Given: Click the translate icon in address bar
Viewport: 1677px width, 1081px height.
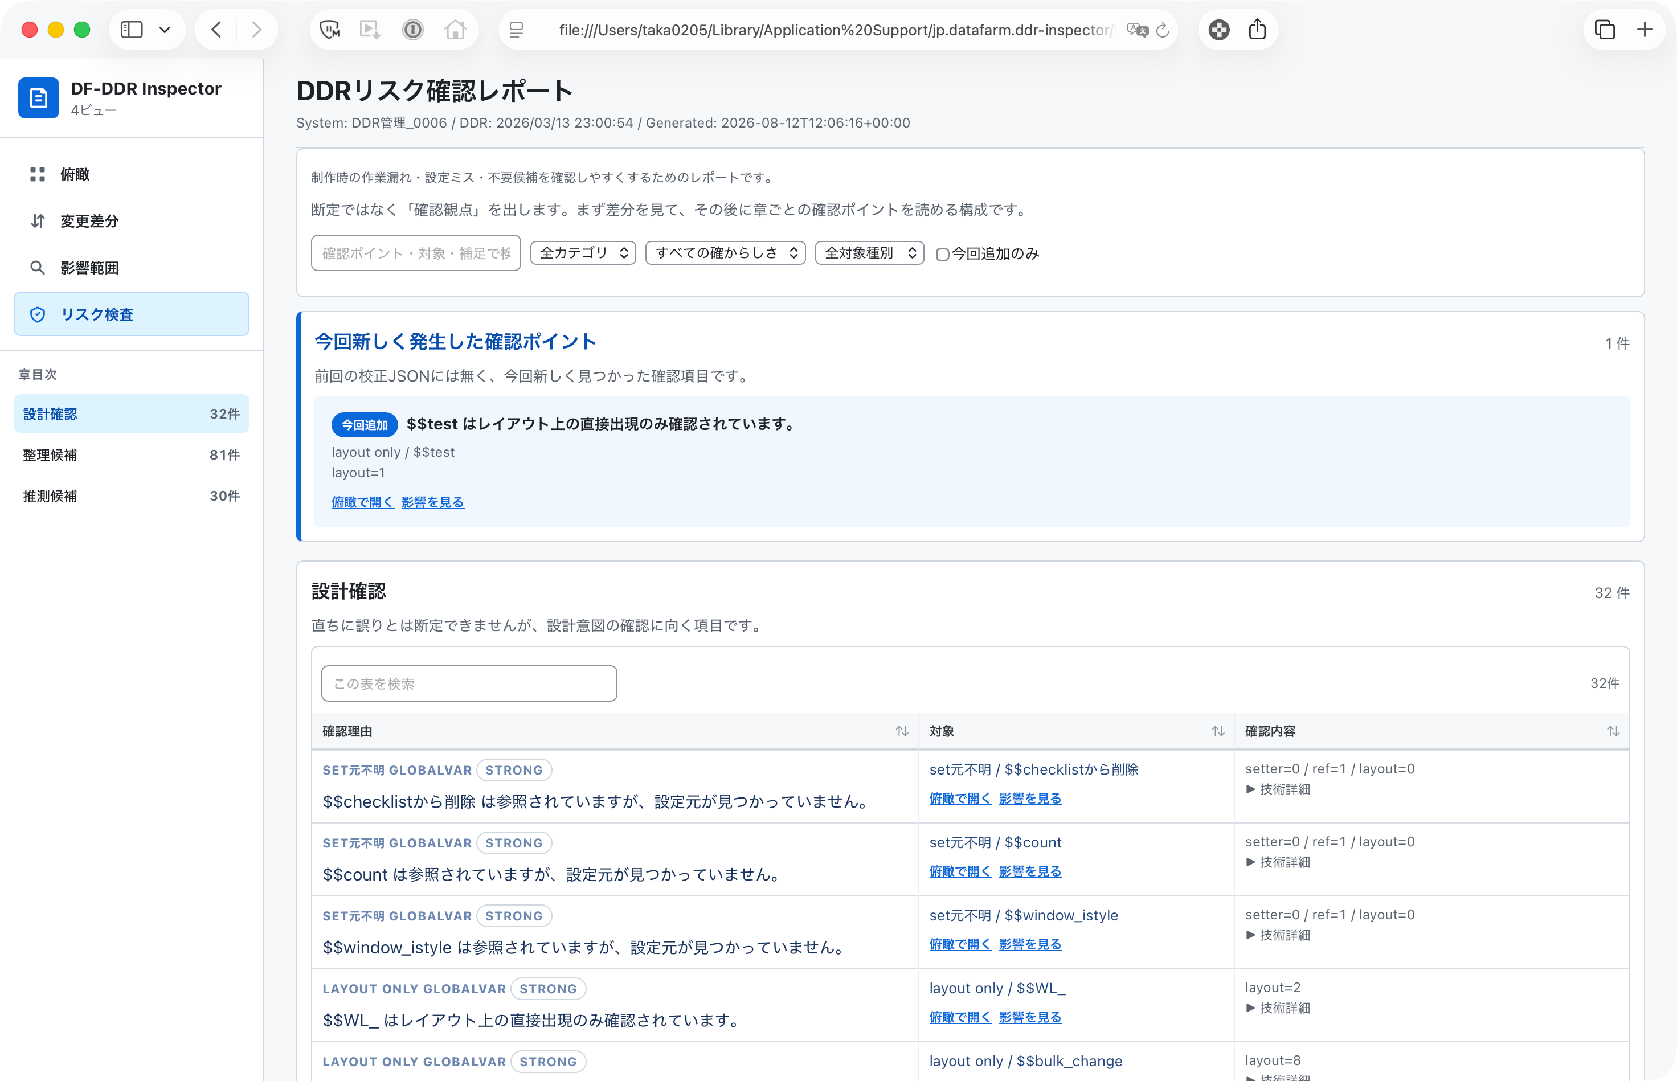Looking at the screenshot, I should tap(1137, 30).
